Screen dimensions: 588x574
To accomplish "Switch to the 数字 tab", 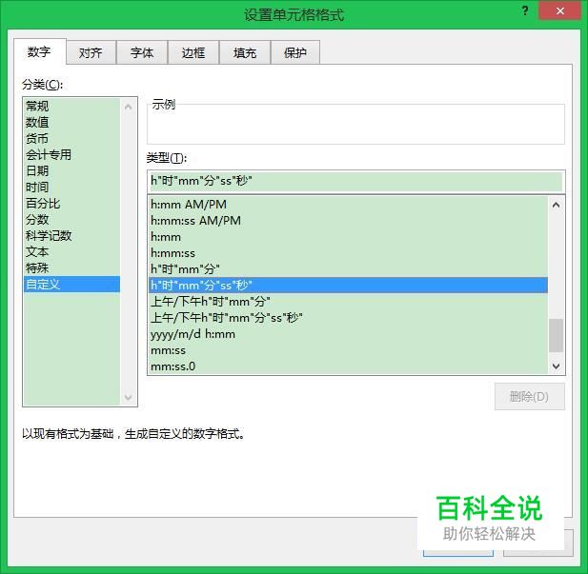I will tap(39, 51).
